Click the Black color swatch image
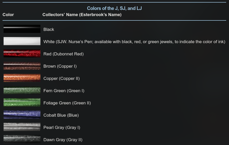The height and width of the screenshot is (145, 229). pos(22,29)
